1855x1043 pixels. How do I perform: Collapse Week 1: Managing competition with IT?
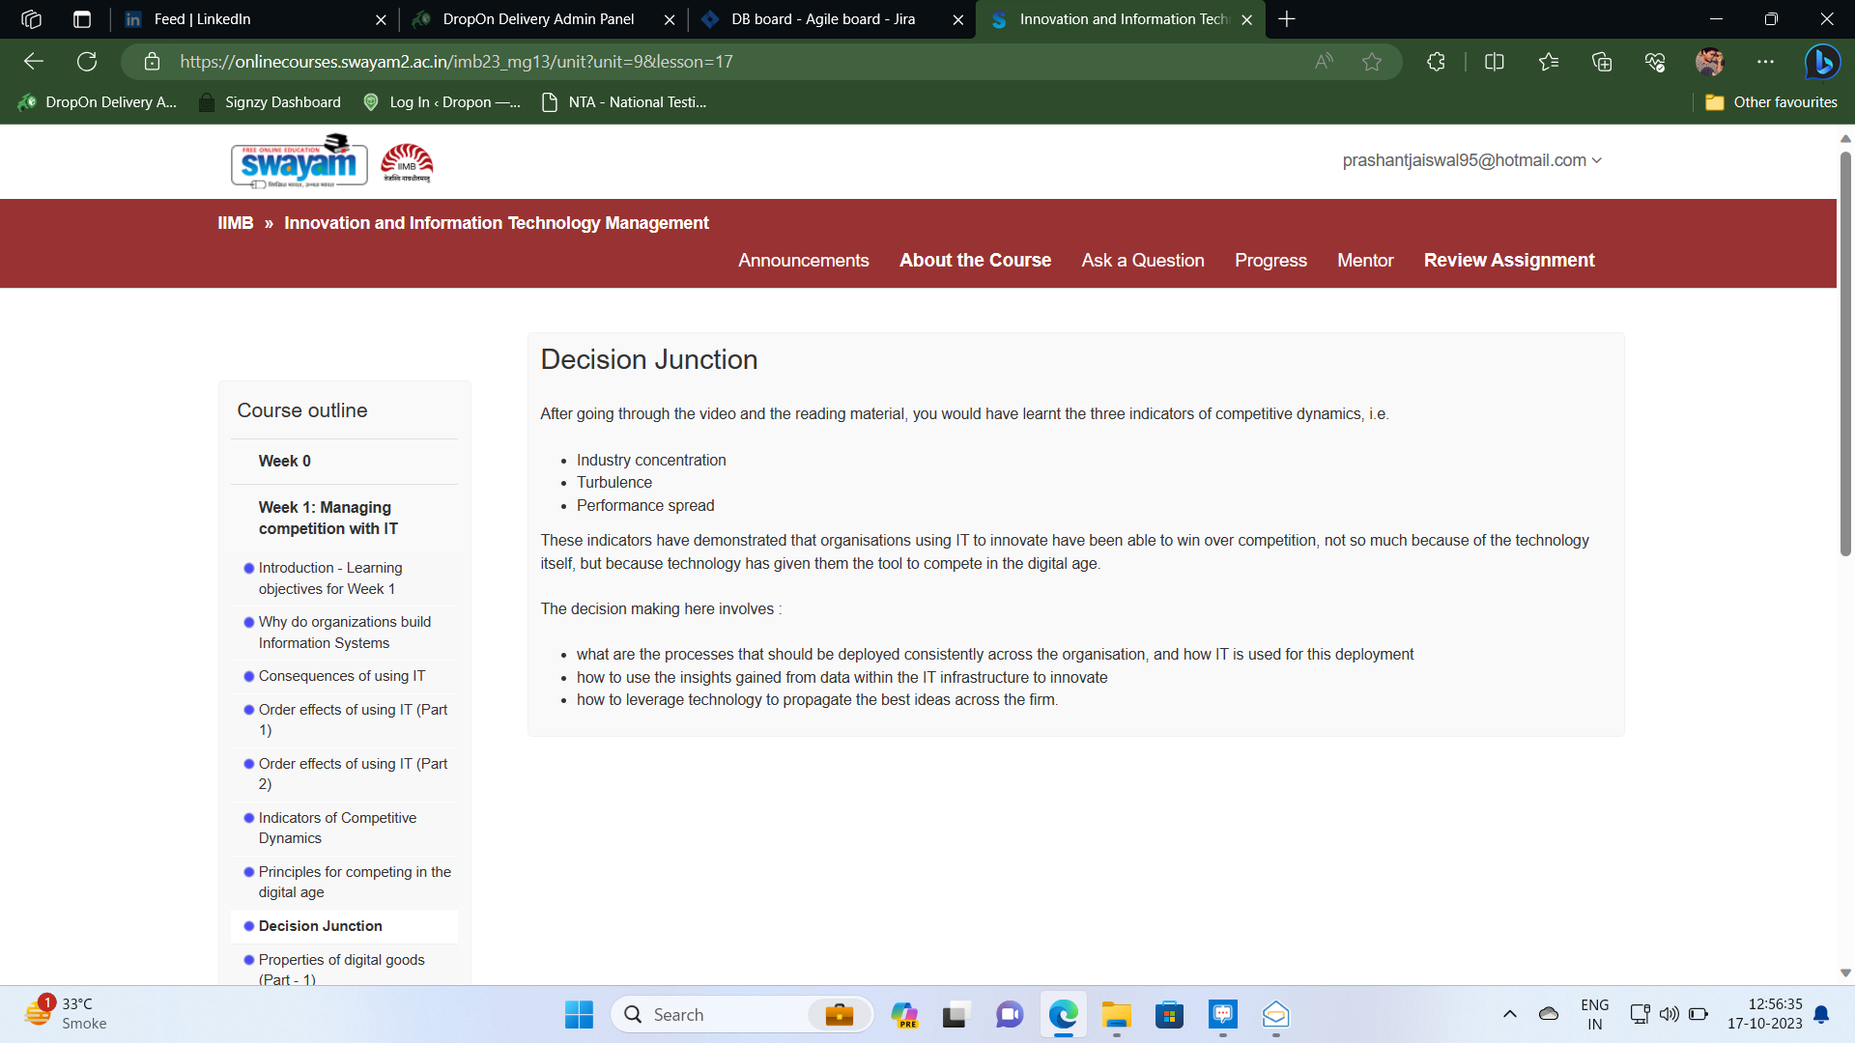point(328,518)
